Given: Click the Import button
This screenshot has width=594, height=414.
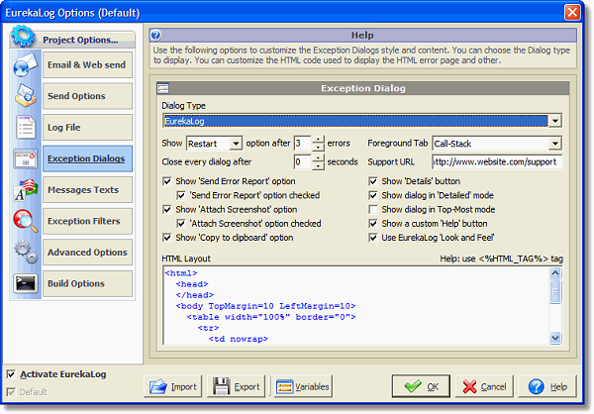Looking at the screenshot, I should [x=172, y=386].
